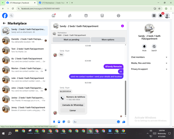Mute the conversation bell icon
Viewport: 174px width, 139px height.
(x=144, y=47)
